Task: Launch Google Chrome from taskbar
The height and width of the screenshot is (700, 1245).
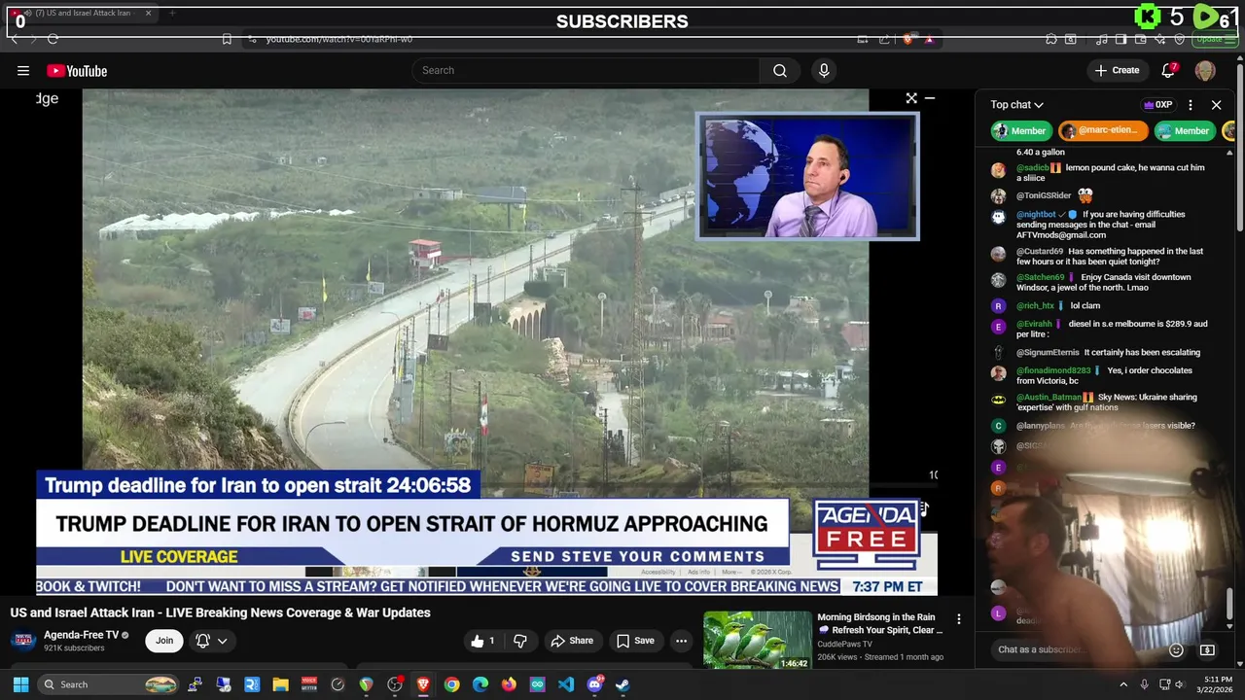Action: [x=451, y=684]
